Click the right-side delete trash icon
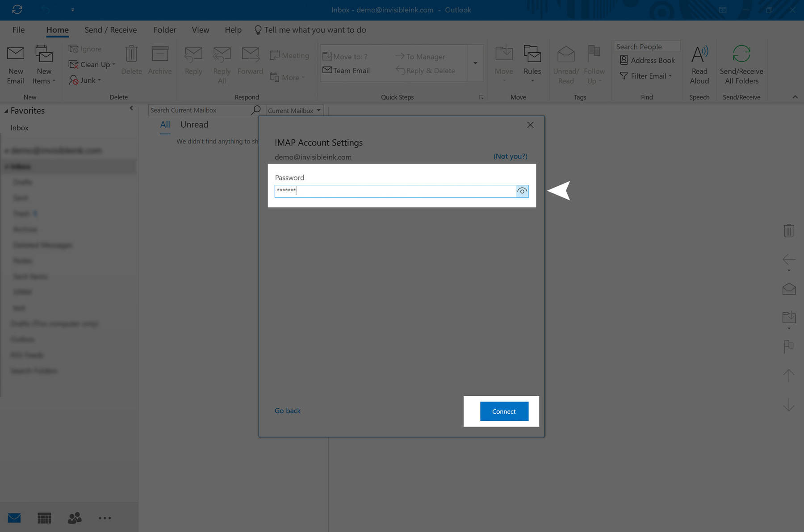 click(x=789, y=230)
